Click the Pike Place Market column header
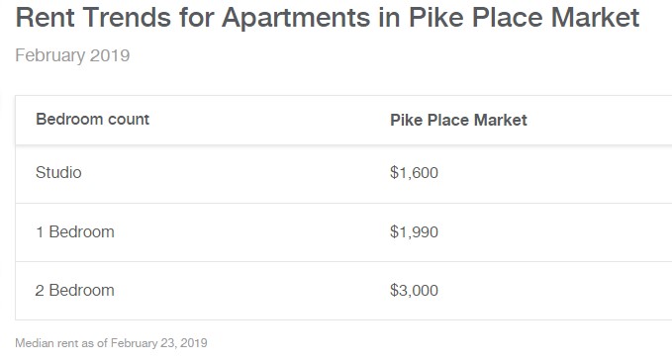This screenshot has height=361, width=672. (458, 120)
